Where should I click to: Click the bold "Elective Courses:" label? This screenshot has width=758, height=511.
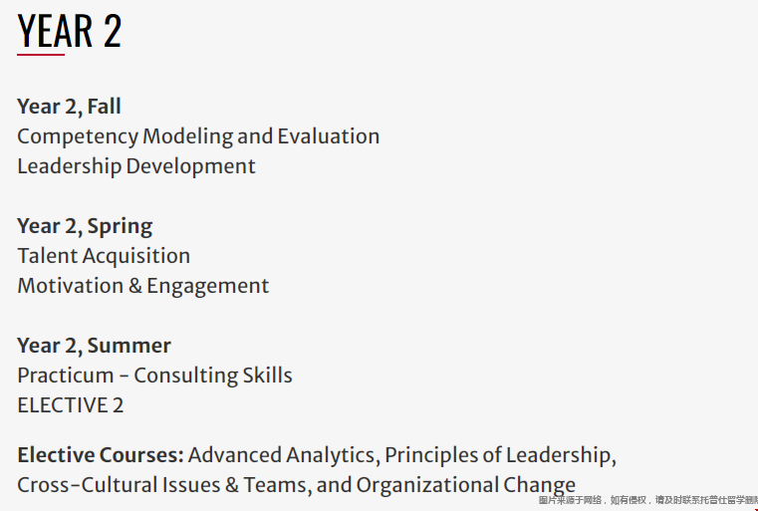point(101,455)
